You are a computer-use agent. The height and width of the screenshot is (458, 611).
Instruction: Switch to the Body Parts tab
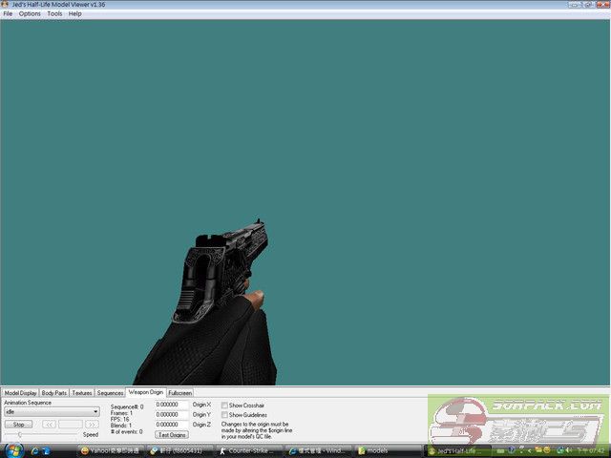click(x=54, y=393)
